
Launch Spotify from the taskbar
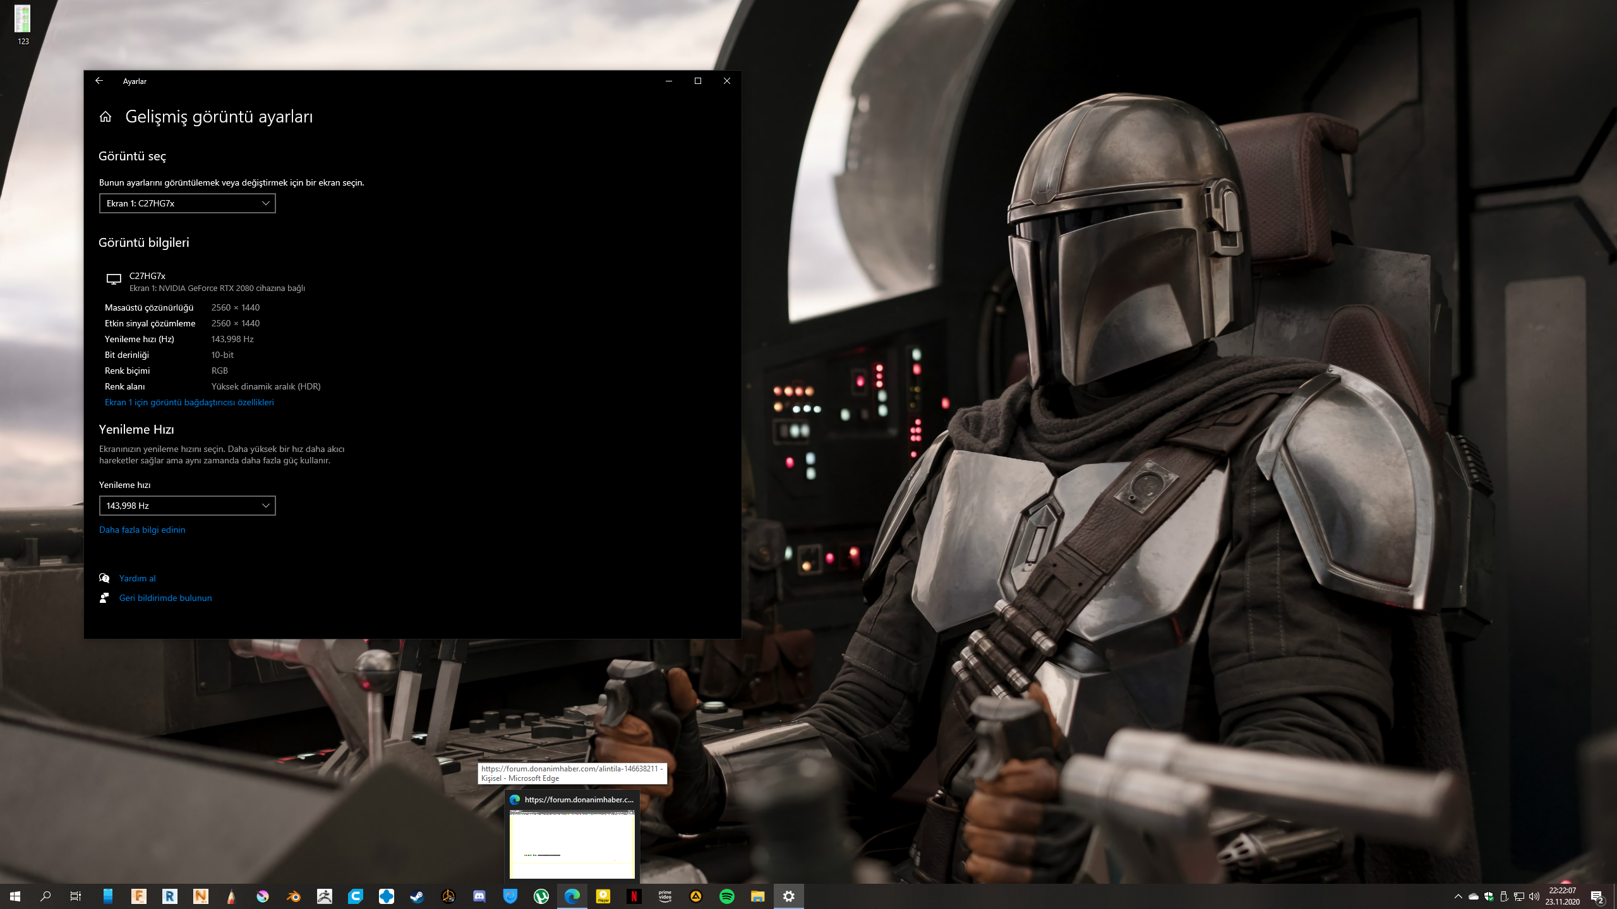pos(727,896)
